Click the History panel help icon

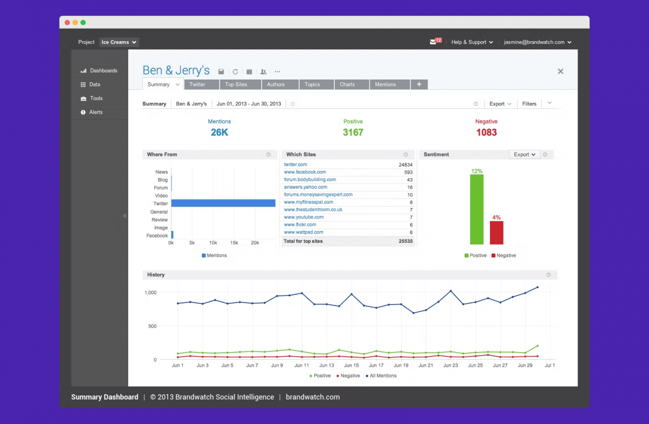tap(548, 275)
